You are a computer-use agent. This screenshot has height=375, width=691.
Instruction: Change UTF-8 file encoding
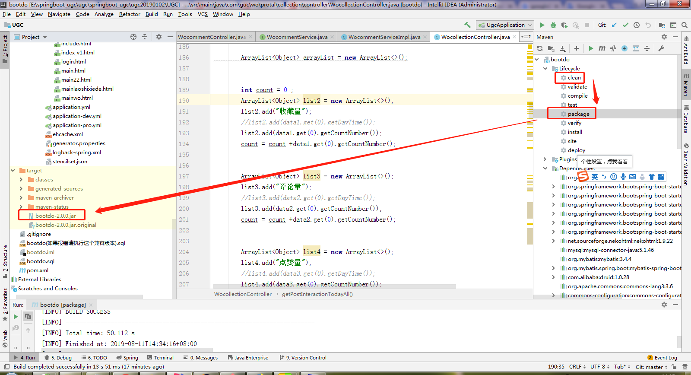(600, 367)
